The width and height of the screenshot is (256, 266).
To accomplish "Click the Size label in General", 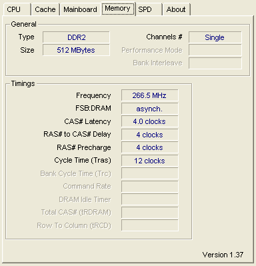I will [27, 50].
